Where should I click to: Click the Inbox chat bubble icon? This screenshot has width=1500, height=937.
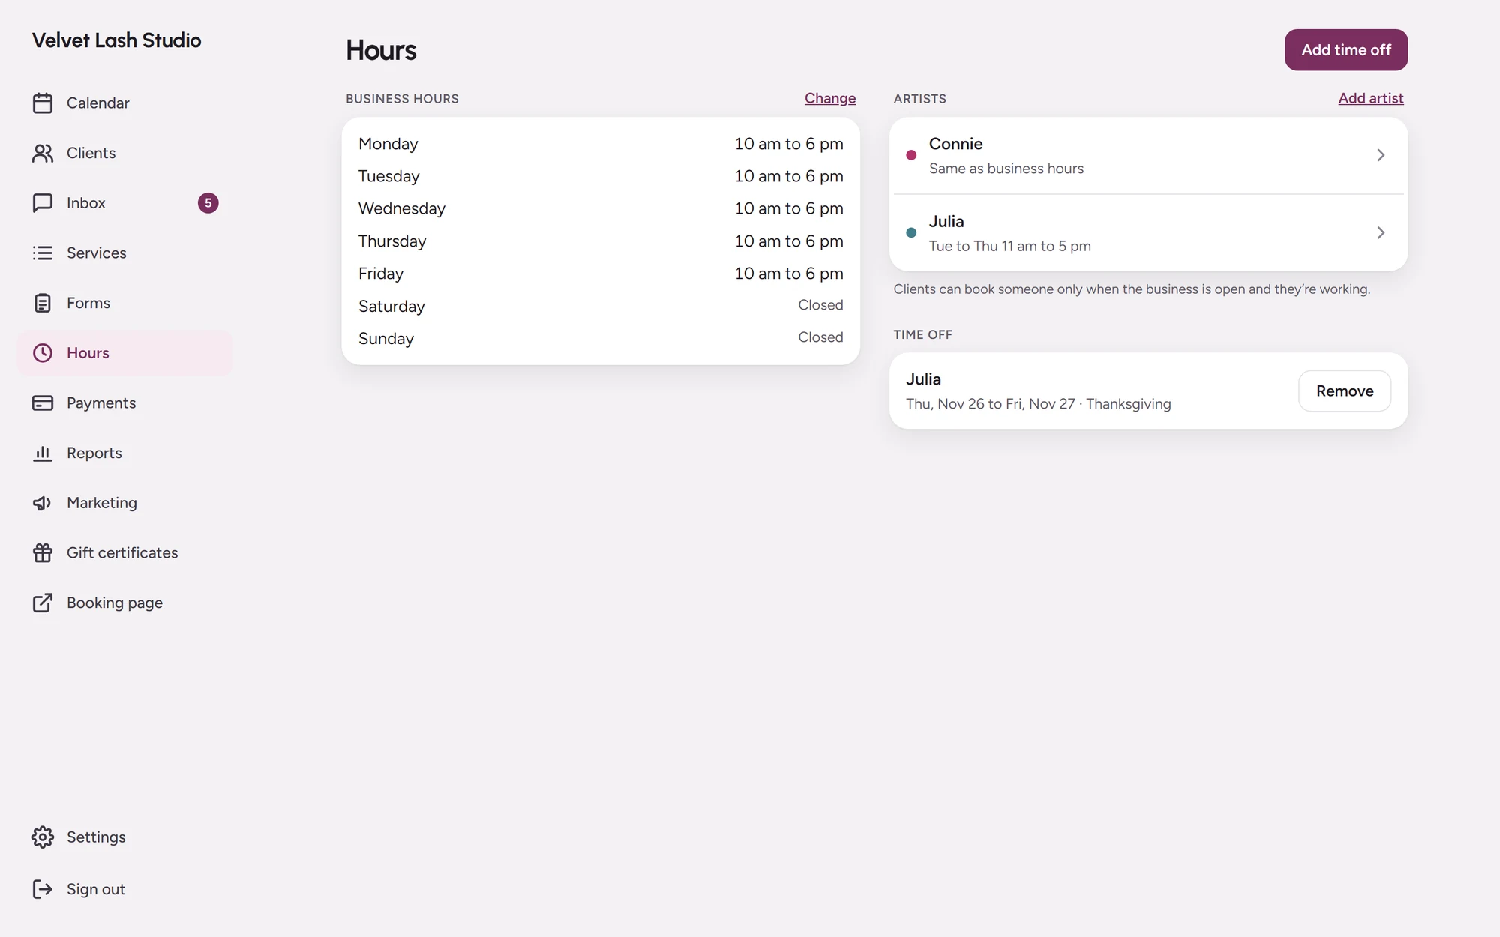(43, 203)
